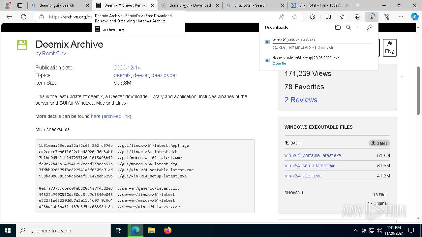This screenshot has width=422, height=237.
Task: Open the notification center icon
Action: (411, 230)
